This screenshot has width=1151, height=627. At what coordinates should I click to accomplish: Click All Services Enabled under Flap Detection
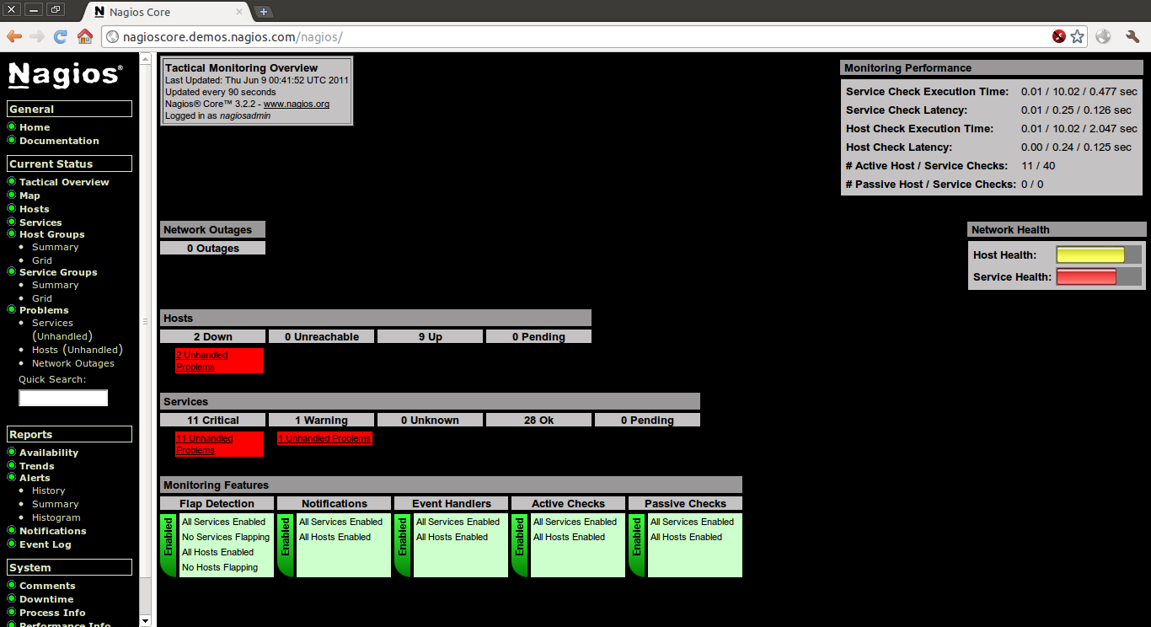tap(223, 522)
